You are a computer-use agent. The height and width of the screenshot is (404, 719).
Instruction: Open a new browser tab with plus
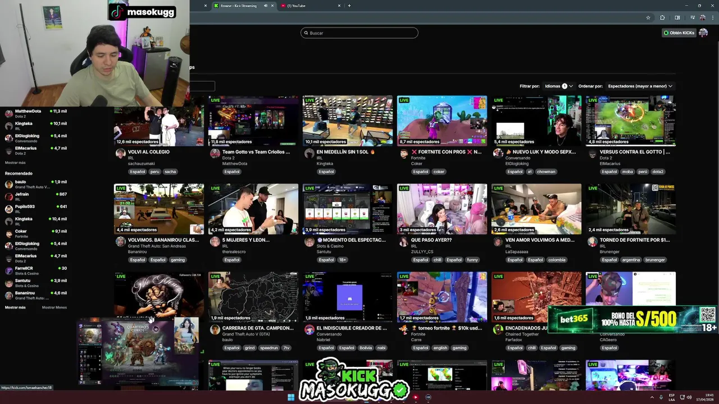[349, 6]
